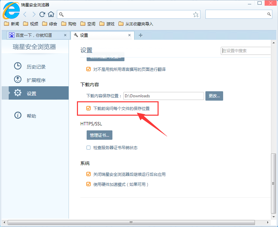Click the back navigation arrow
This screenshot has width=278, height=227.
[25, 14]
